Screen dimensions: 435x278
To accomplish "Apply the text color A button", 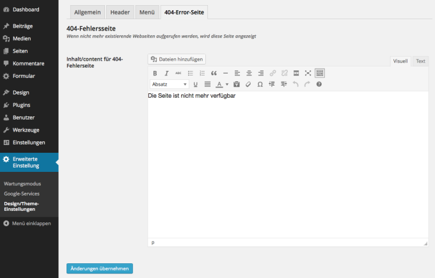I will pyautogui.click(x=219, y=84).
